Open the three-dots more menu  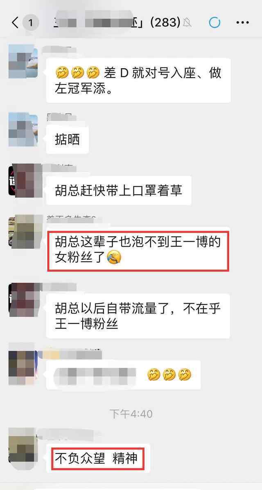242,23
